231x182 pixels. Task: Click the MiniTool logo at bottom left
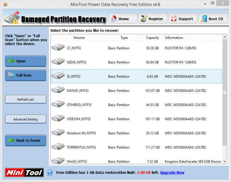(24, 173)
